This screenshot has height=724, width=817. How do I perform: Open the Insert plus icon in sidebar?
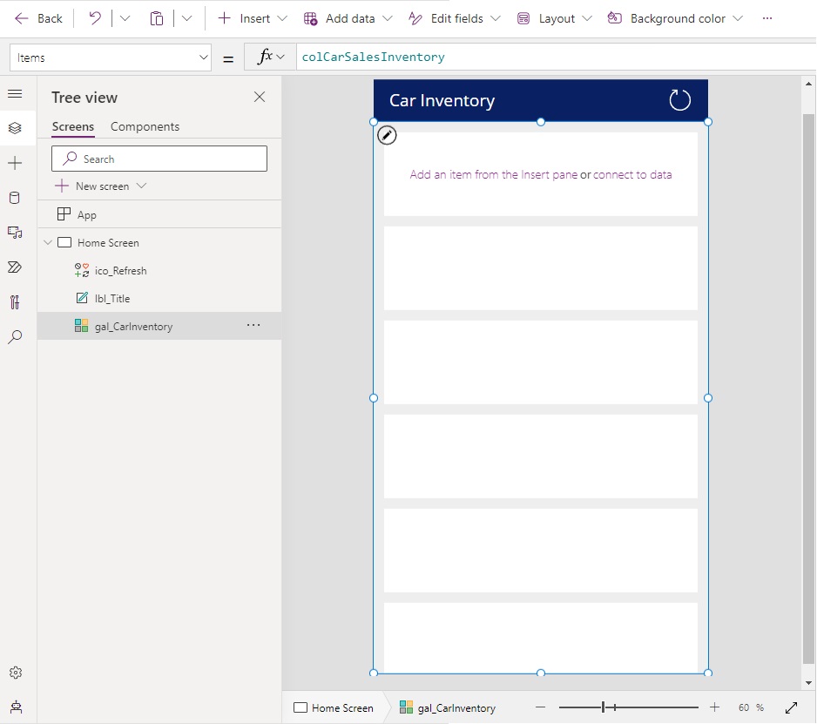(x=15, y=163)
